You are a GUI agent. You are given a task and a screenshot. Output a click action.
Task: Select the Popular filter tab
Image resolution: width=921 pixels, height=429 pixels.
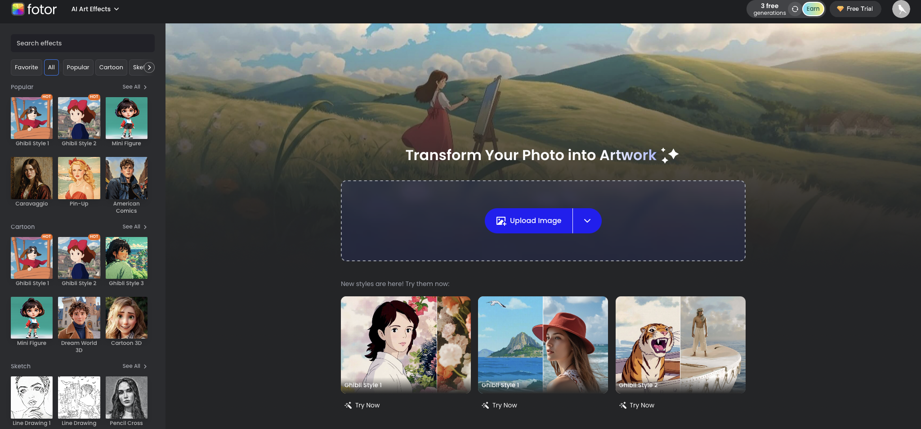click(78, 67)
